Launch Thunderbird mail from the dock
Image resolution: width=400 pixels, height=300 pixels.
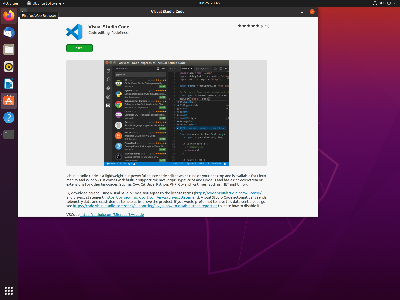pos(9,33)
